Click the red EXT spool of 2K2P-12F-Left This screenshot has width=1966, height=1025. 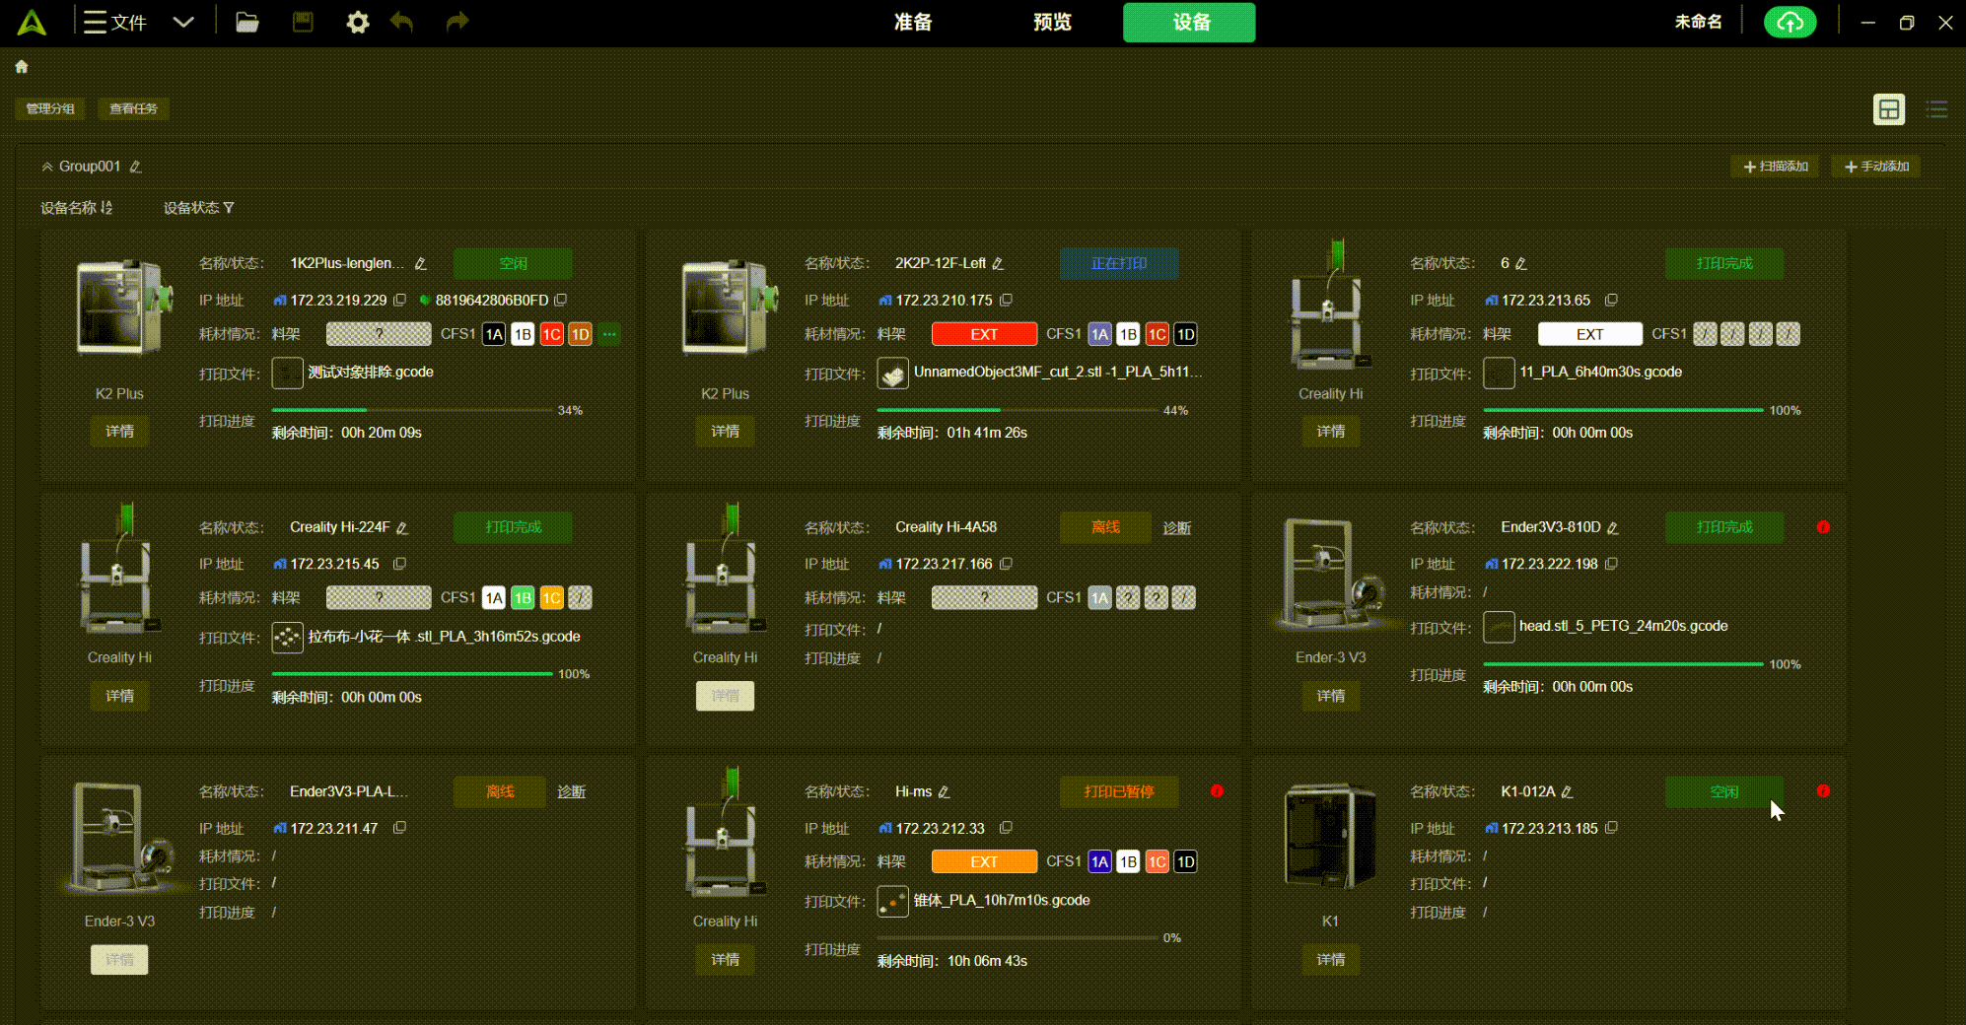pyautogui.click(x=984, y=334)
